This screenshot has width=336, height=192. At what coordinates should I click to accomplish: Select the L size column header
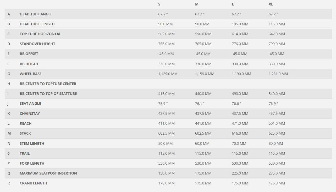(233, 4)
